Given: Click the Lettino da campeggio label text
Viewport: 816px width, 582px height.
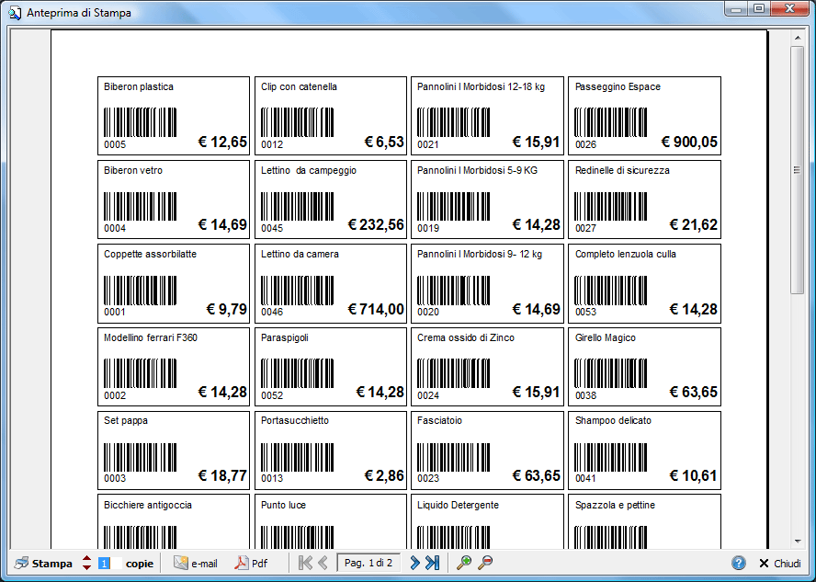Looking at the screenshot, I should 309,170.
